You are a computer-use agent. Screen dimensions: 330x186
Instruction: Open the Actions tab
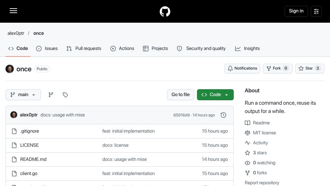click(x=122, y=49)
